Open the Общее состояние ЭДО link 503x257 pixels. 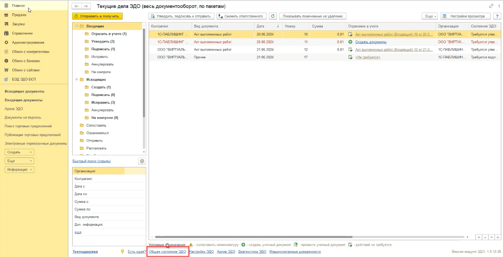click(x=167, y=252)
